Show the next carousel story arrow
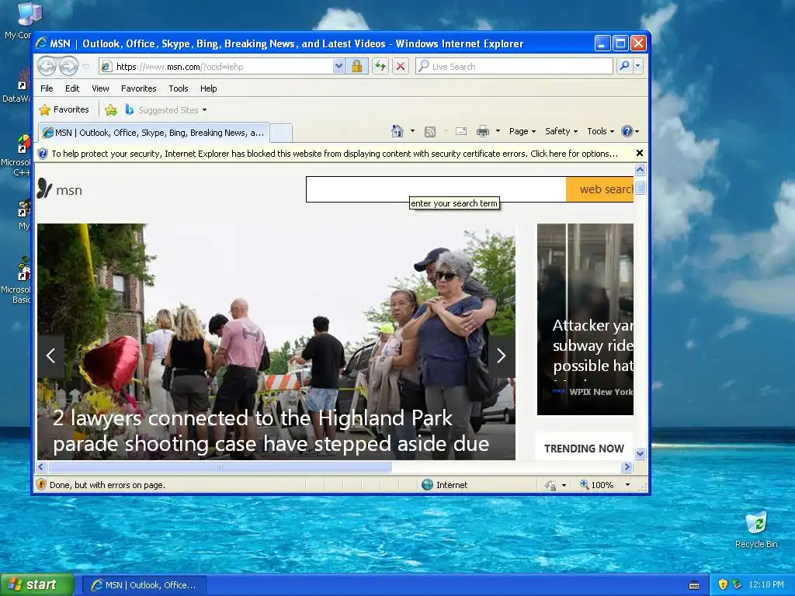 coord(501,355)
